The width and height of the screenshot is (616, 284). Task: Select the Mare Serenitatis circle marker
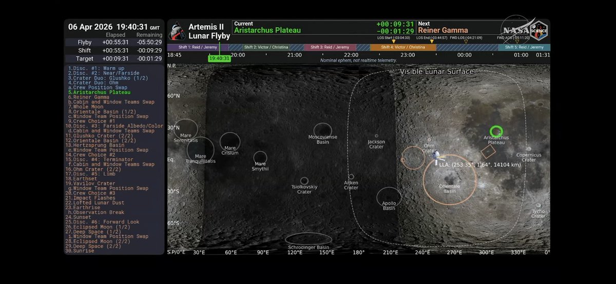coord(185,130)
